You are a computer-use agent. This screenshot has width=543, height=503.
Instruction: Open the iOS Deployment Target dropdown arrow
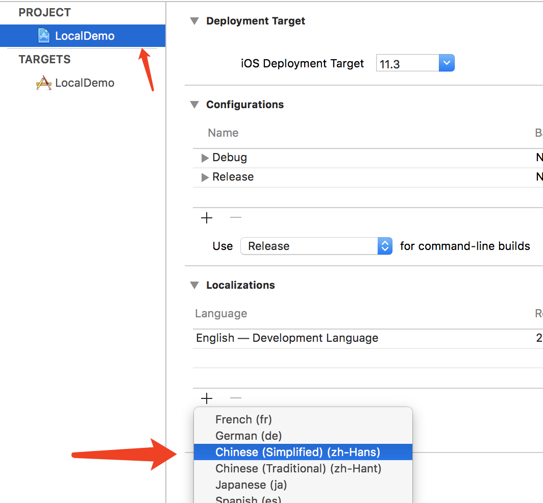tap(447, 63)
